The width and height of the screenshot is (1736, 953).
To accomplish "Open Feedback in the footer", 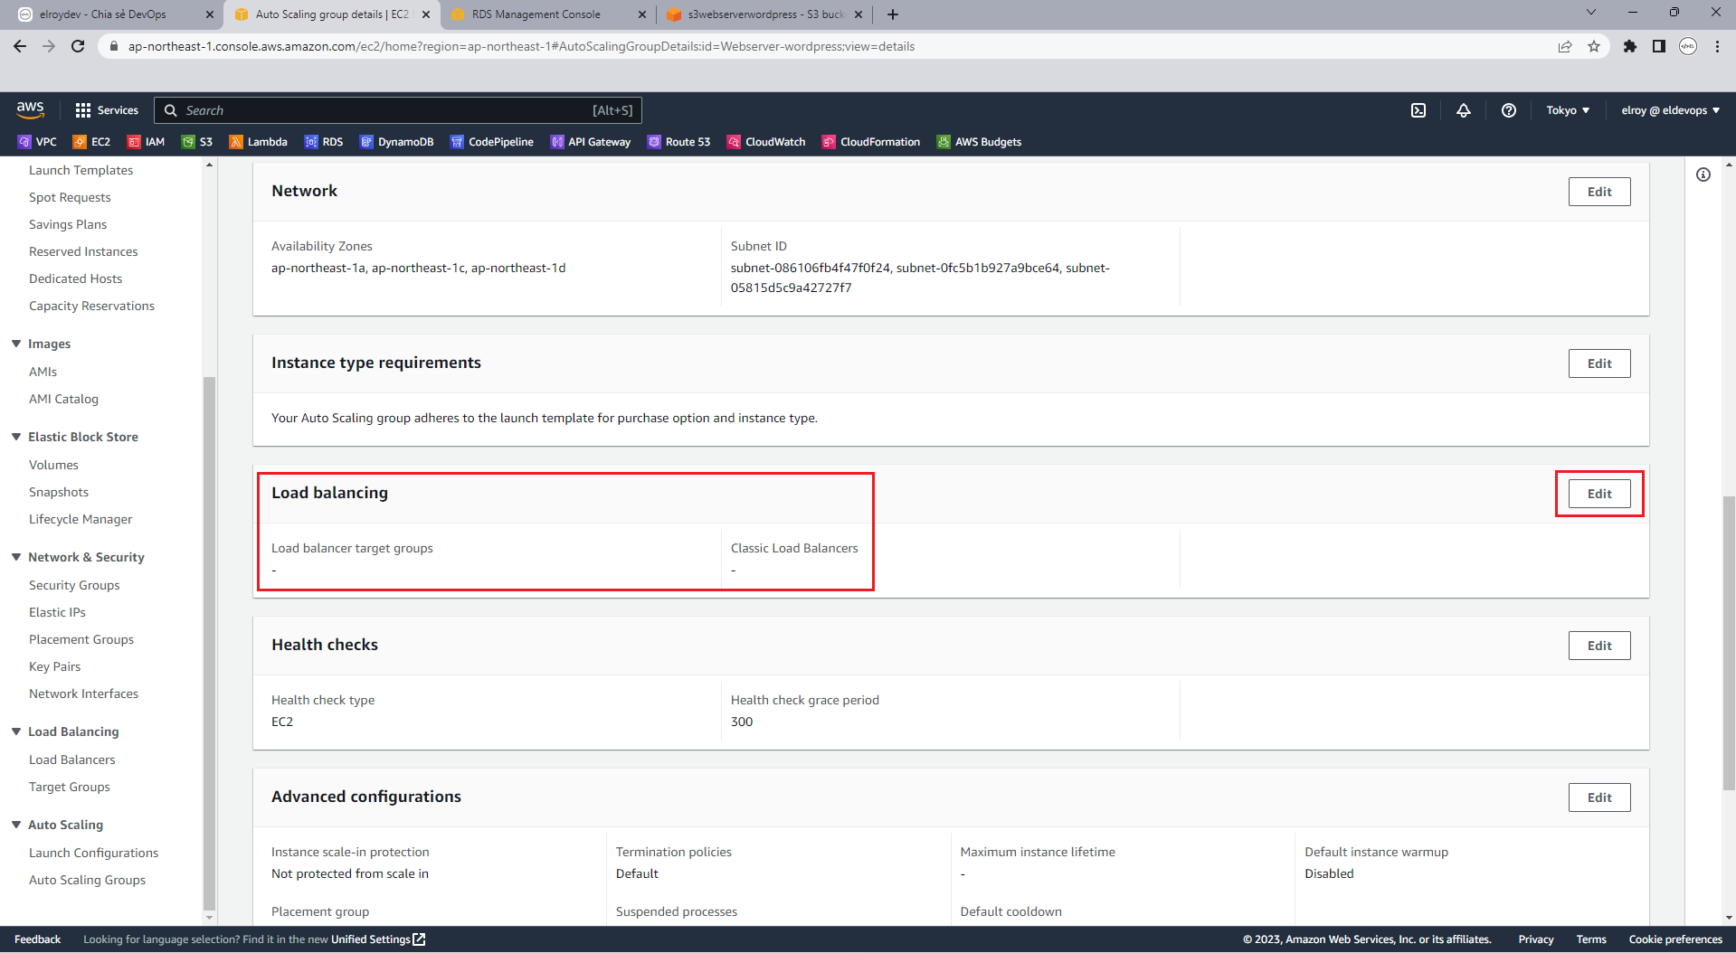I will 37,939.
